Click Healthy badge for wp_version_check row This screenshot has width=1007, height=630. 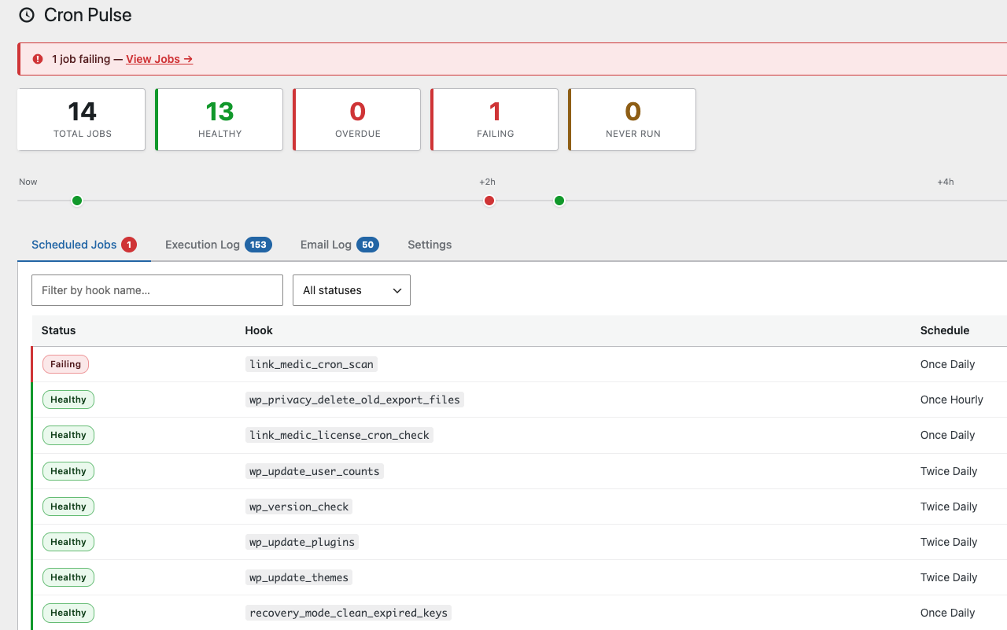(68, 507)
